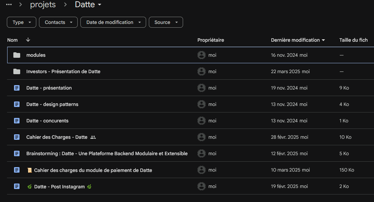Open the Contacts filter dropdown
Screen dimensions: 374x202
point(58,22)
